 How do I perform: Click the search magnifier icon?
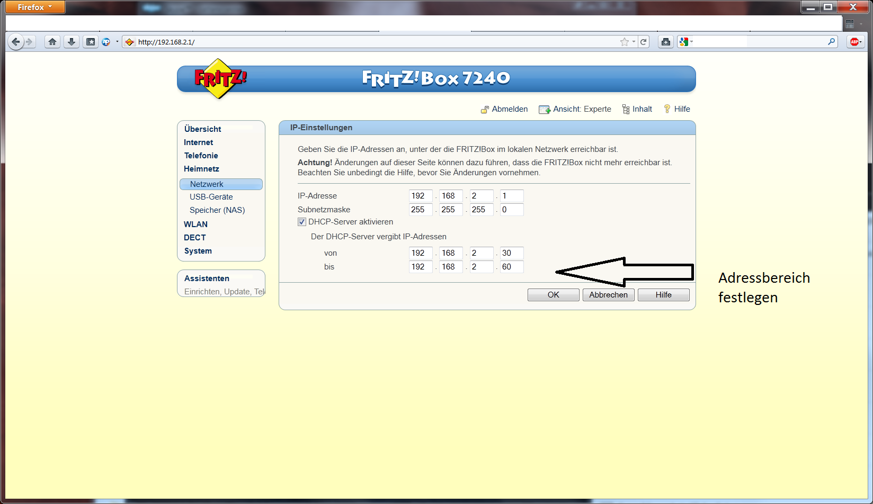(831, 41)
